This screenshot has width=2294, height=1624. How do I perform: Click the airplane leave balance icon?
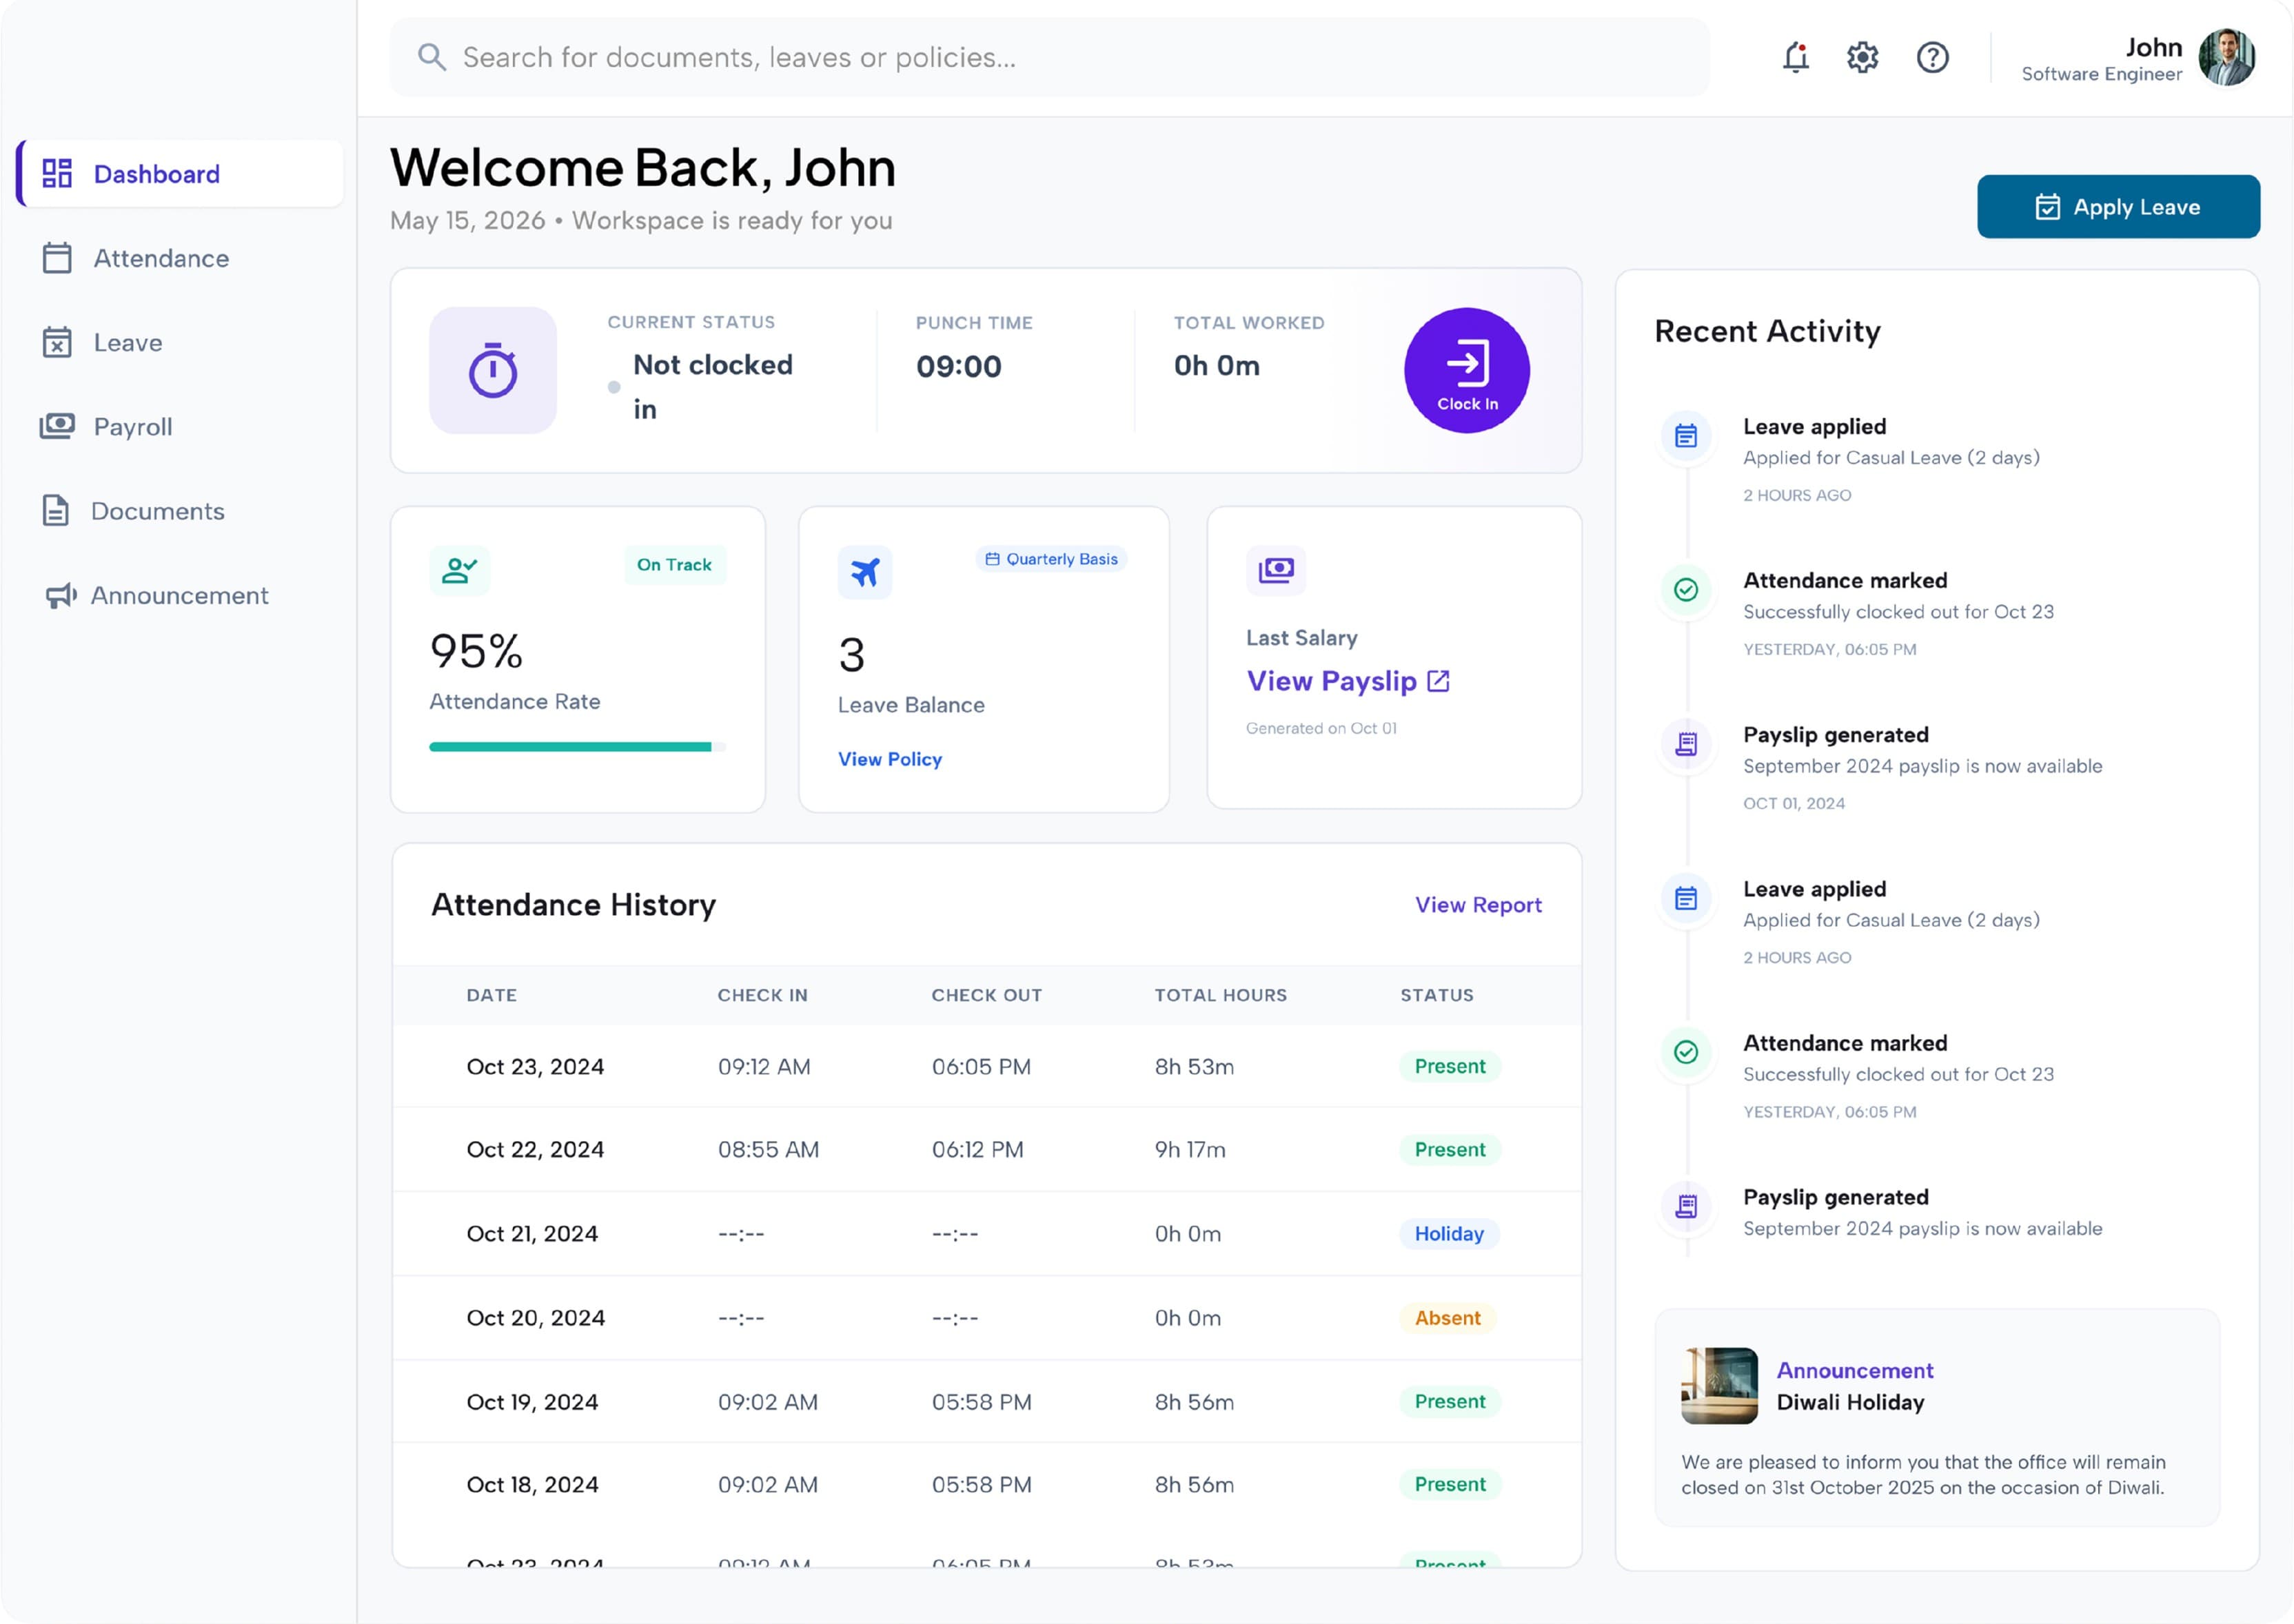[x=864, y=572]
